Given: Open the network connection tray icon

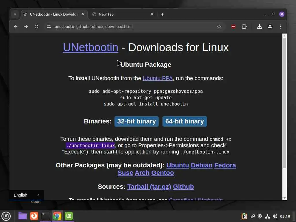Looking at the screenshot, I should pos(267,216).
